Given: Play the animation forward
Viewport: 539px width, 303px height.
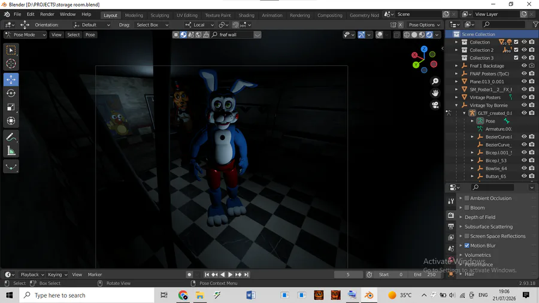Looking at the screenshot, I should tap(231, 274).
